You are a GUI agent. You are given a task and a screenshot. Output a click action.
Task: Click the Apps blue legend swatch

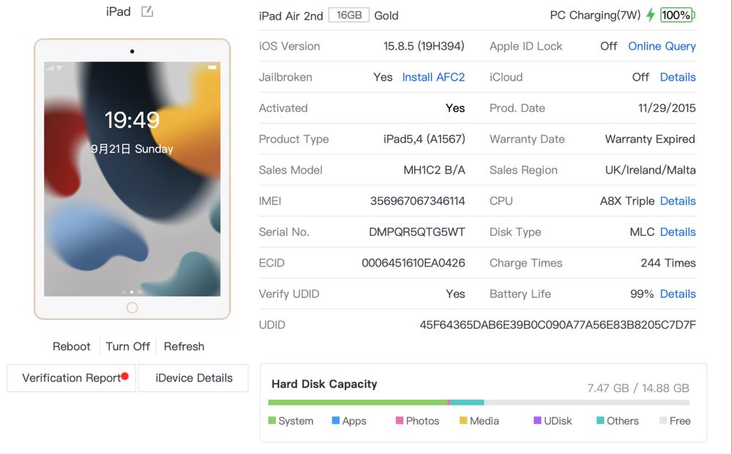coord(336,420)
